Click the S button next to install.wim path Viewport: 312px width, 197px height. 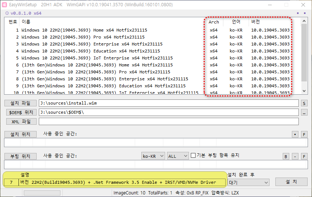coord(304,103)
